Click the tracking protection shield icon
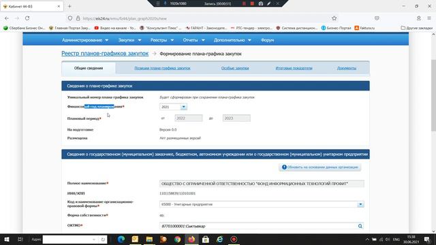 pos(70,18)
